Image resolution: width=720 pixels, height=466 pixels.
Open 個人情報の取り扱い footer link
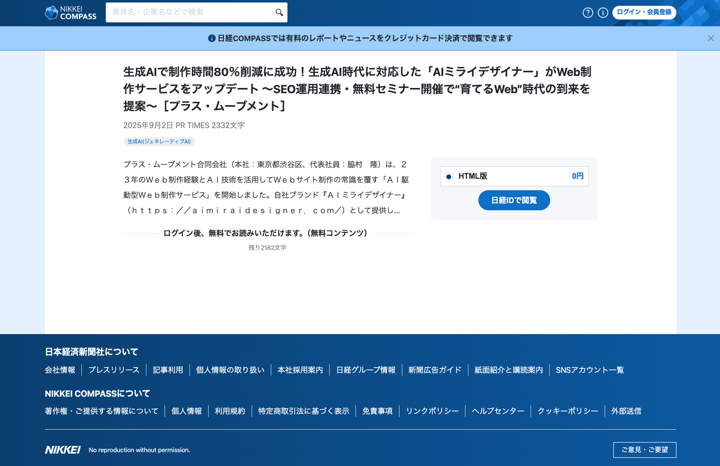(x=230, y=370)
